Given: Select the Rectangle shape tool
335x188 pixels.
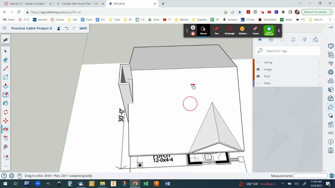Looking at the screenshot, I should (5, 77).
